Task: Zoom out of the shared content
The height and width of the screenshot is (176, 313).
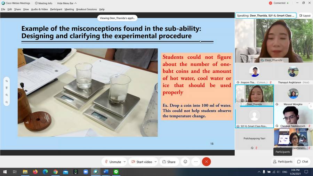Action: (7, 102)
